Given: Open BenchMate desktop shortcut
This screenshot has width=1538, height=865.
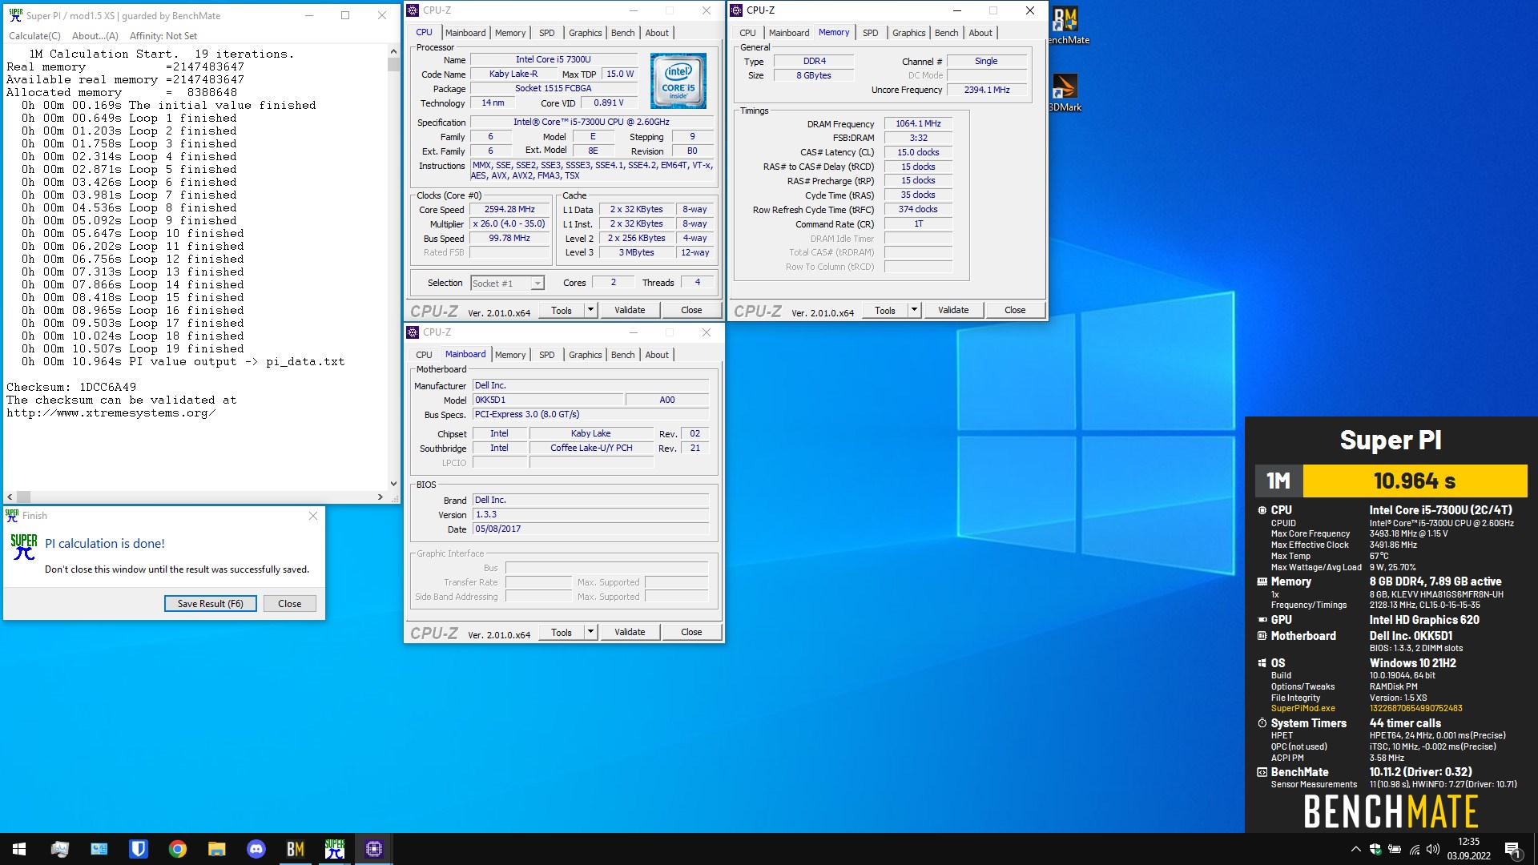Looking at the screenshot, I should (1065, 26).
